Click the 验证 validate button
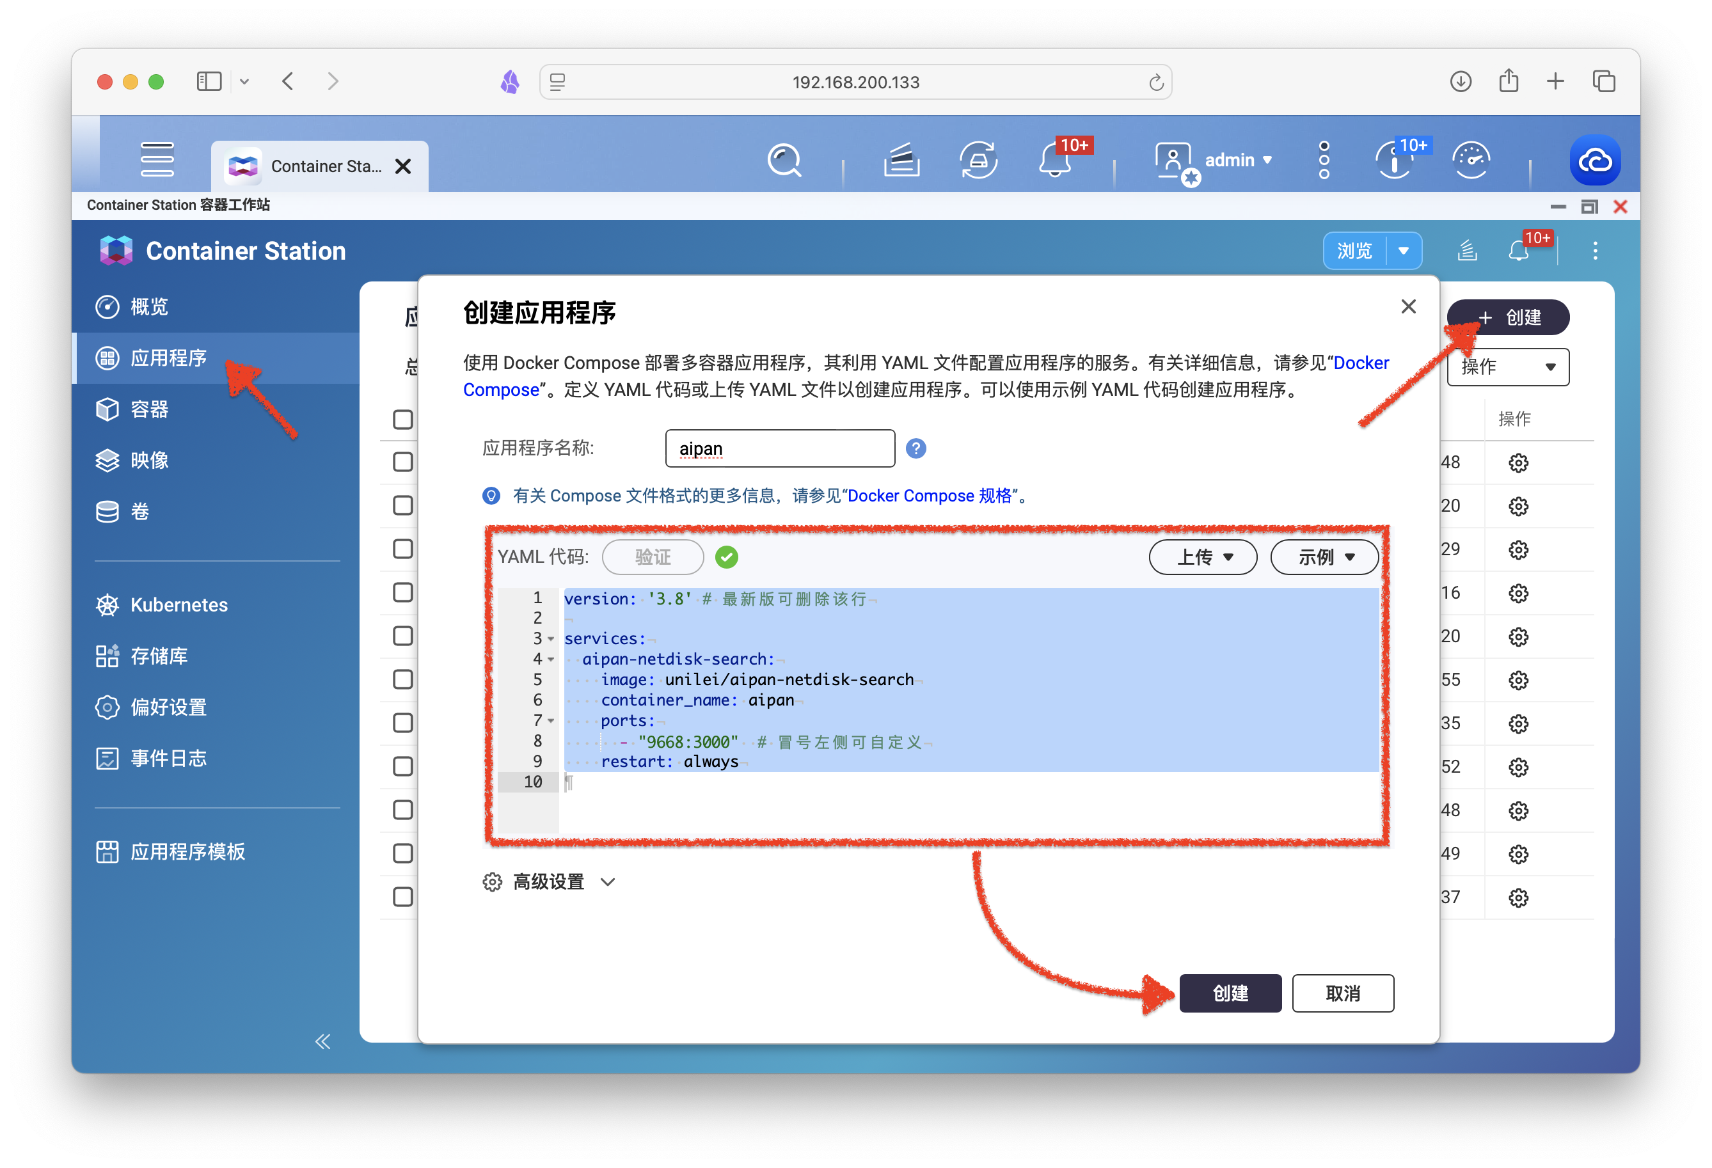The image size is (1712, 1168). (653, 558)
